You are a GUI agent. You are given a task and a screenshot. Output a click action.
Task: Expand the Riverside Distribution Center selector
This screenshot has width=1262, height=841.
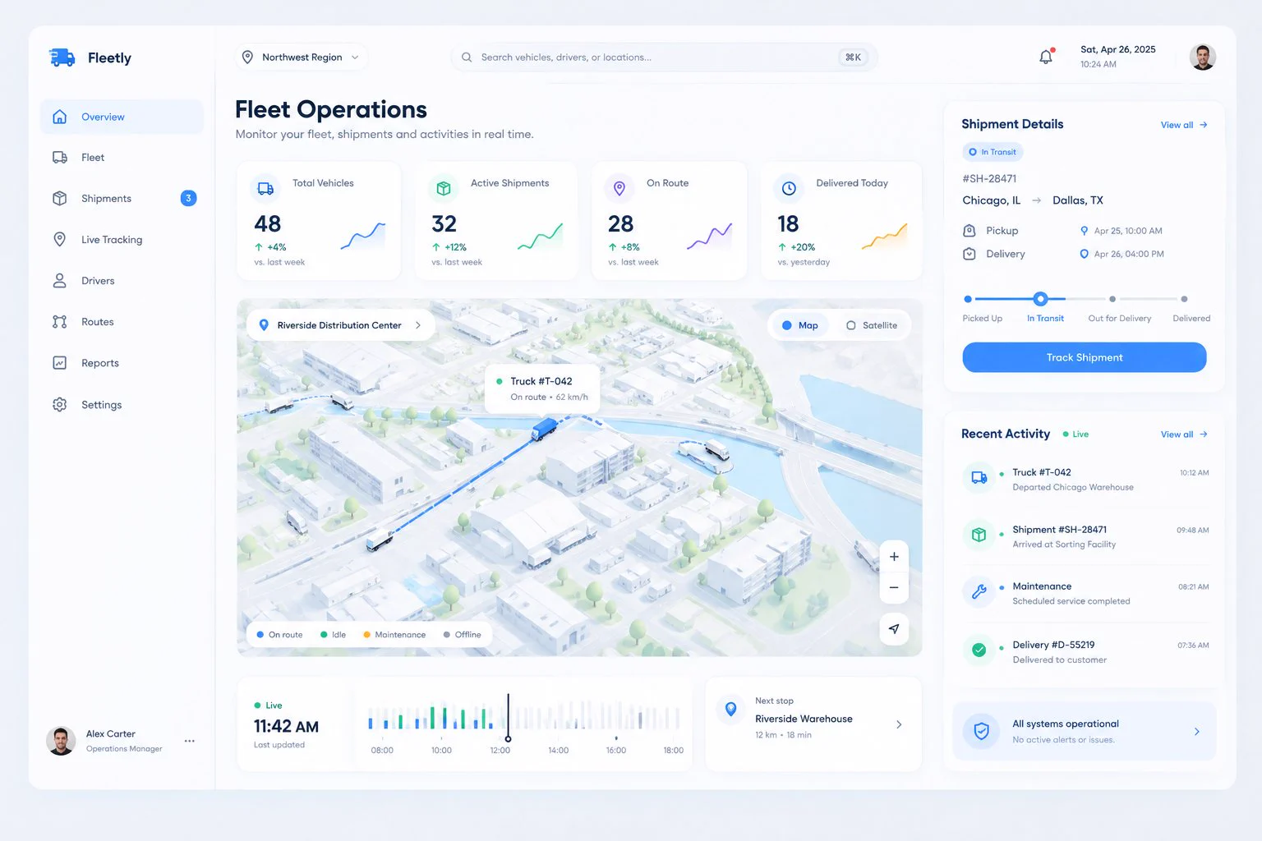[341, 325]
